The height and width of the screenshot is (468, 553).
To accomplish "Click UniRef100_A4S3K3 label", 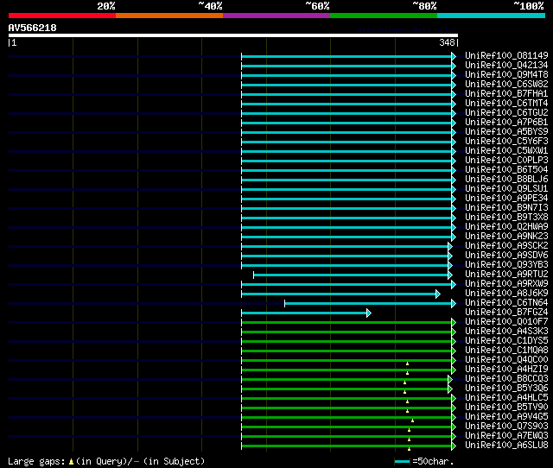I will 506,332.
